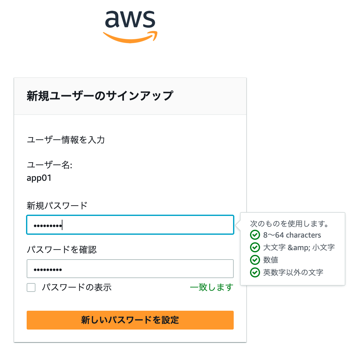This screenshot has height=349, width=362.
Task: Click the 新規ユーザーのサインアップ heading
Action: (100, 96)
